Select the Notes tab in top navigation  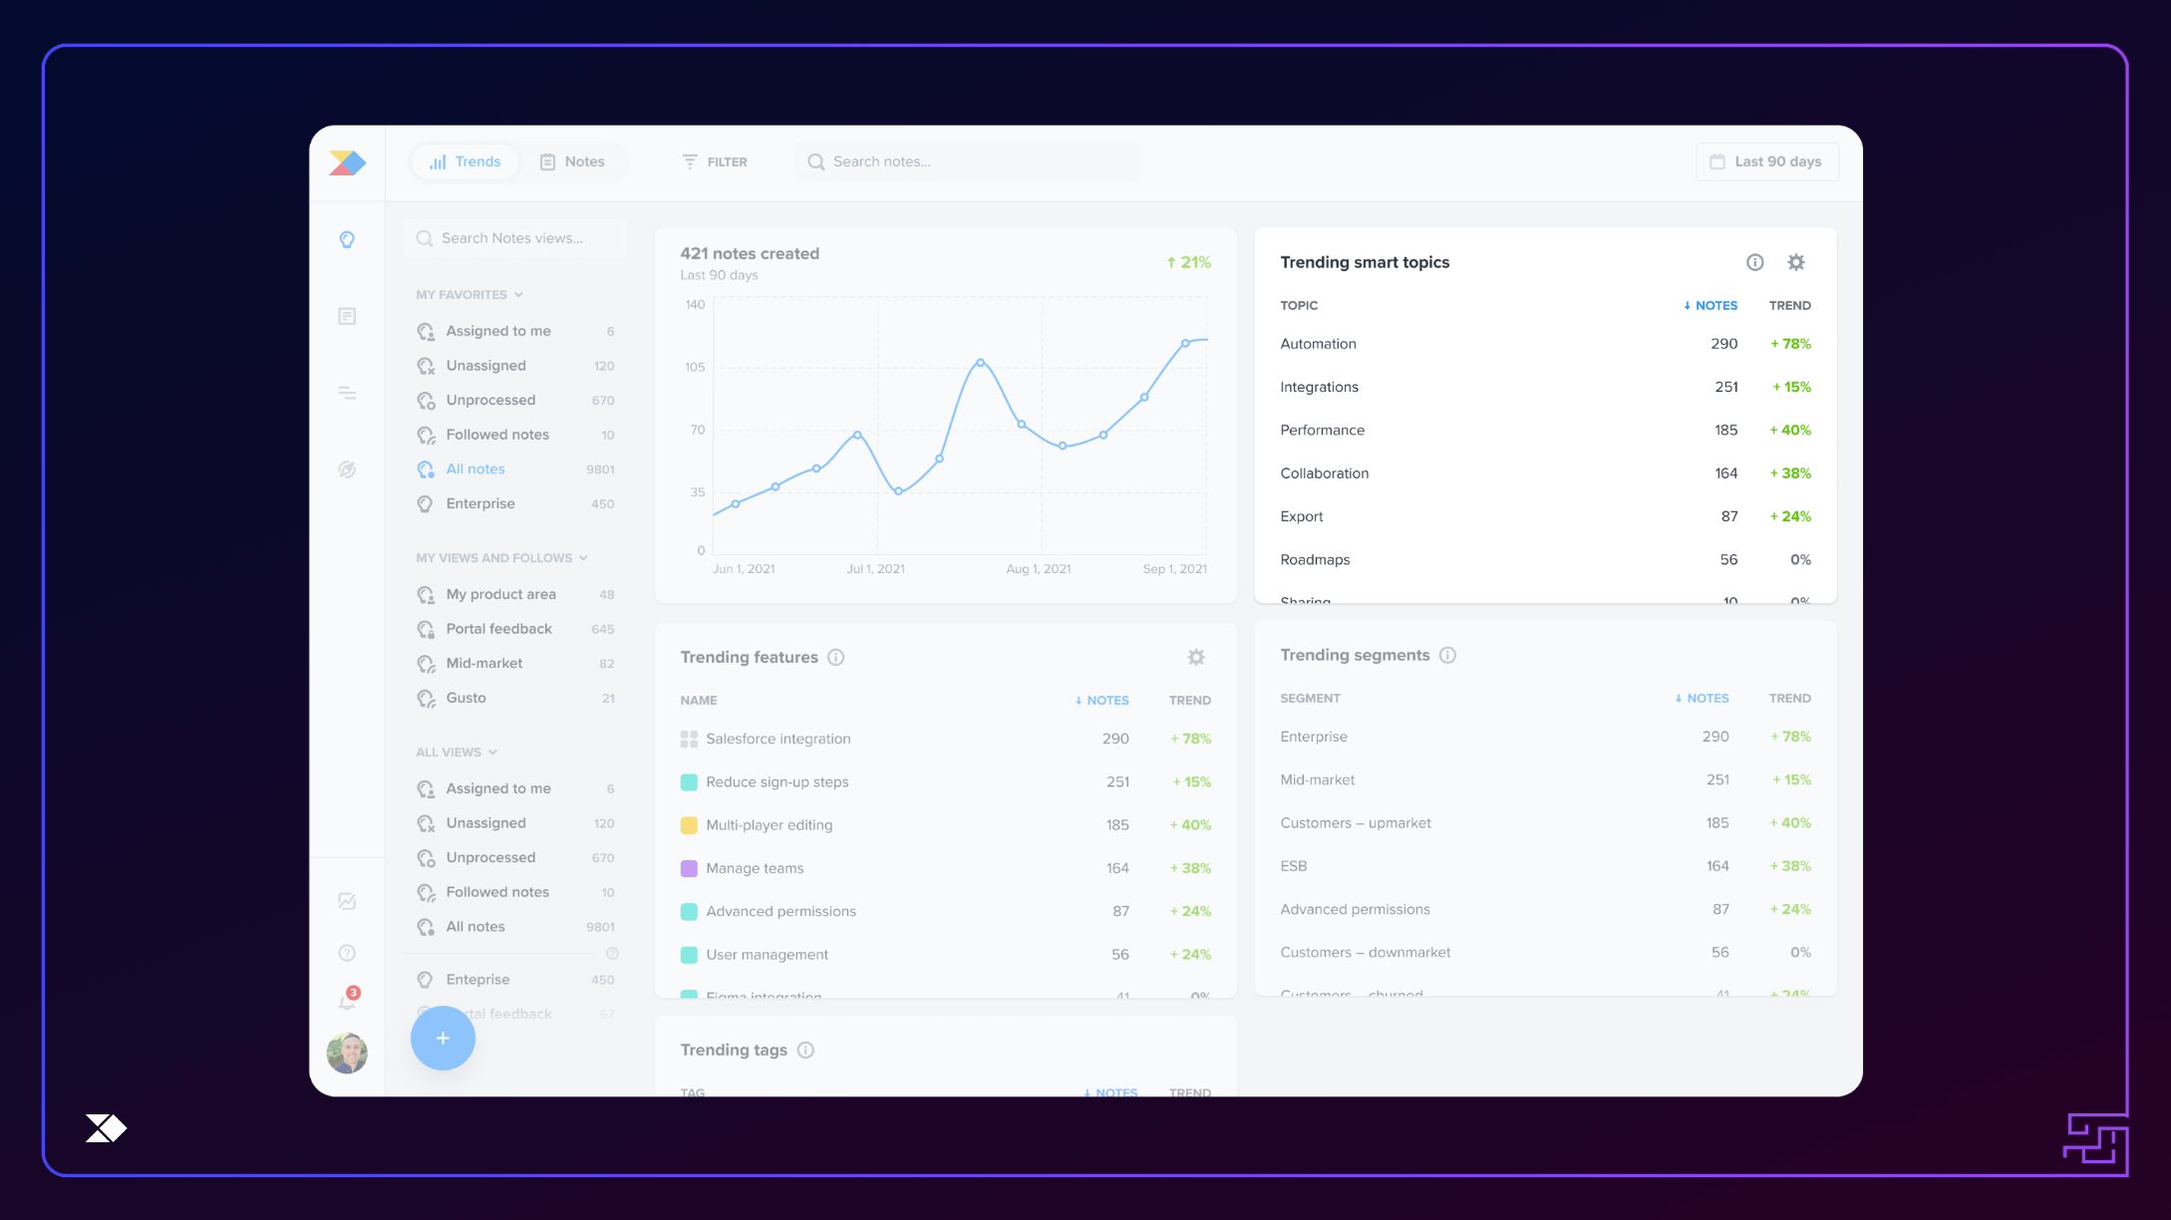tap(572, 161)
